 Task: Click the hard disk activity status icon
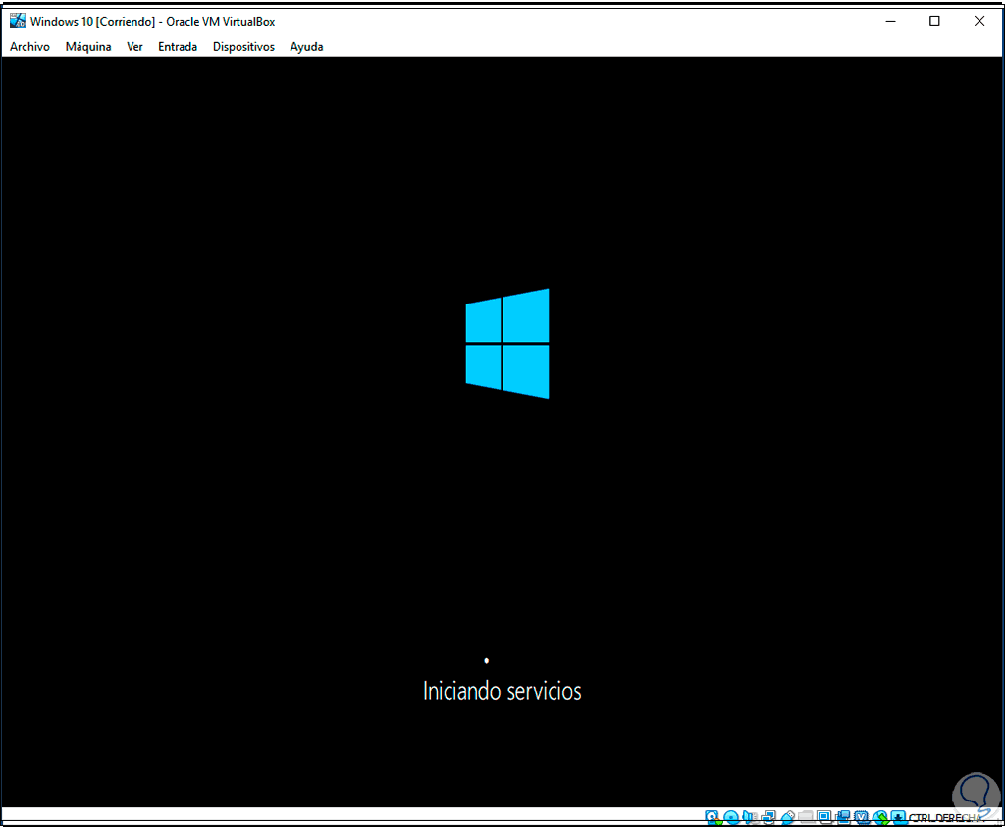click(713, 817)
